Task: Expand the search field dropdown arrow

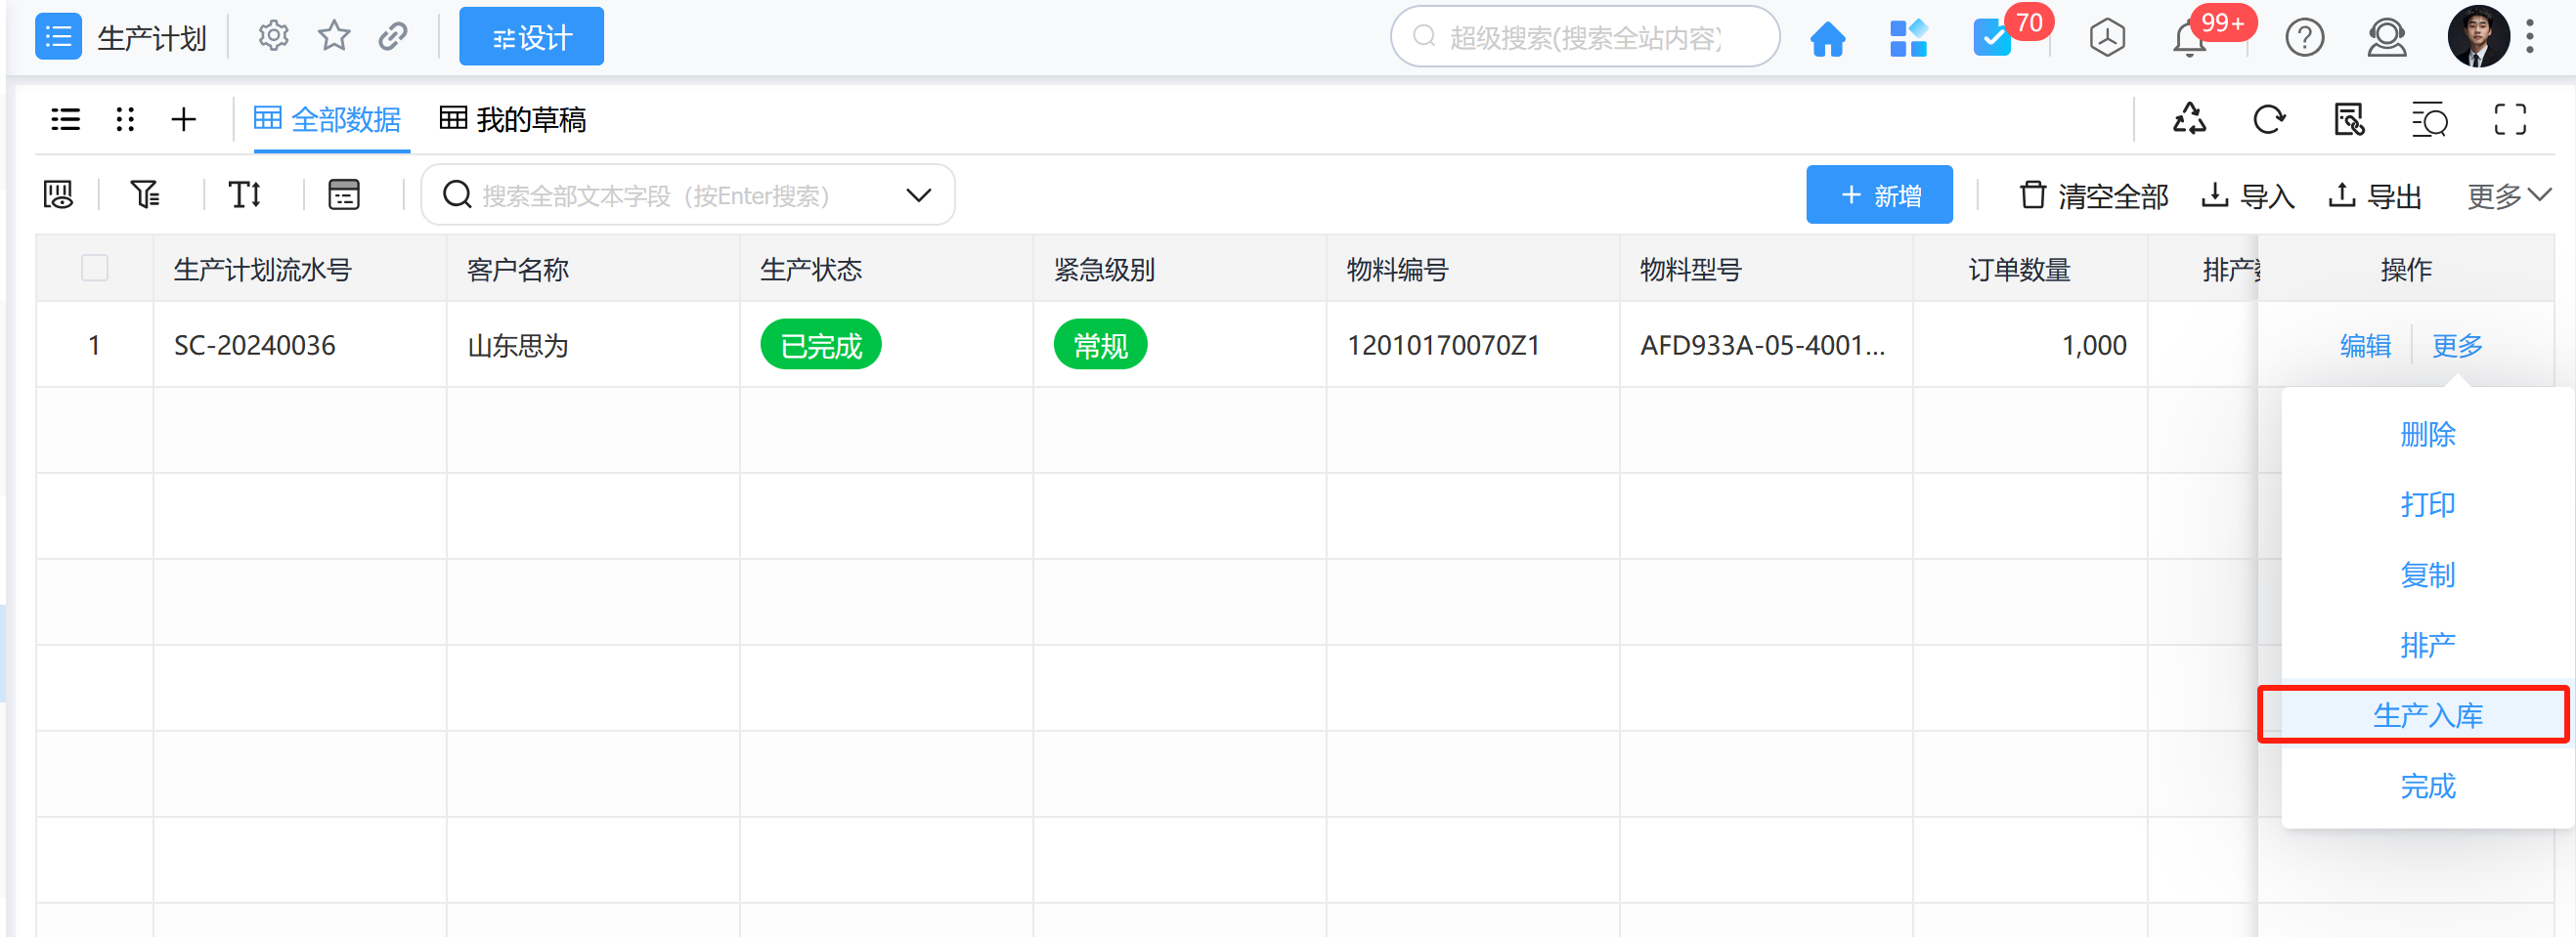Action: 918,194
